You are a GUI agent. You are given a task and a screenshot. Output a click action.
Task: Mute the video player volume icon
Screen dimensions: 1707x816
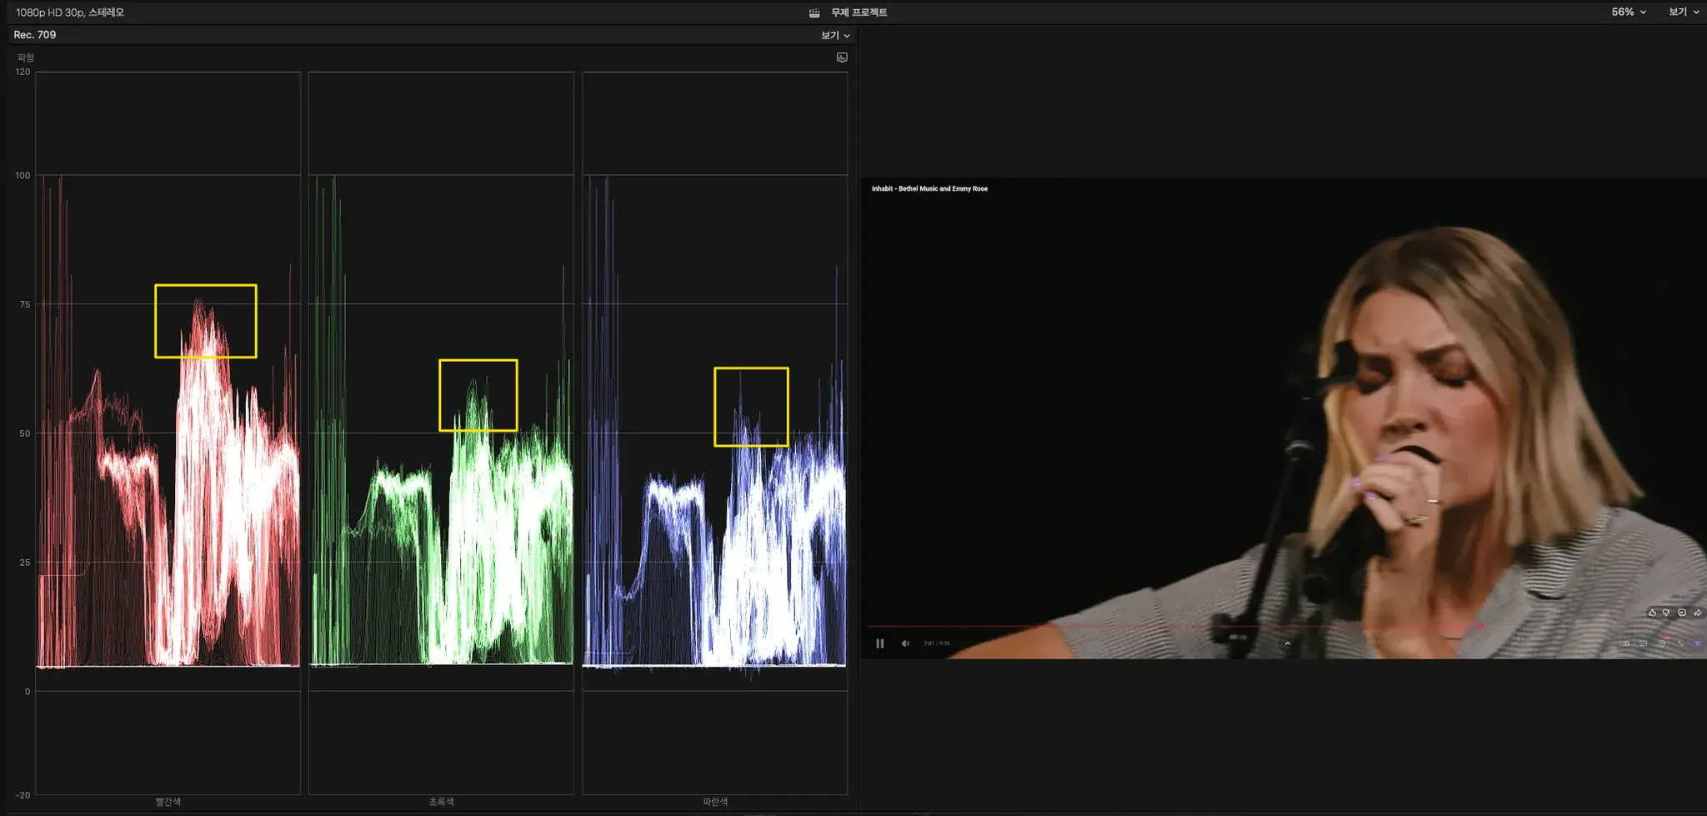(x=905, y=643)
